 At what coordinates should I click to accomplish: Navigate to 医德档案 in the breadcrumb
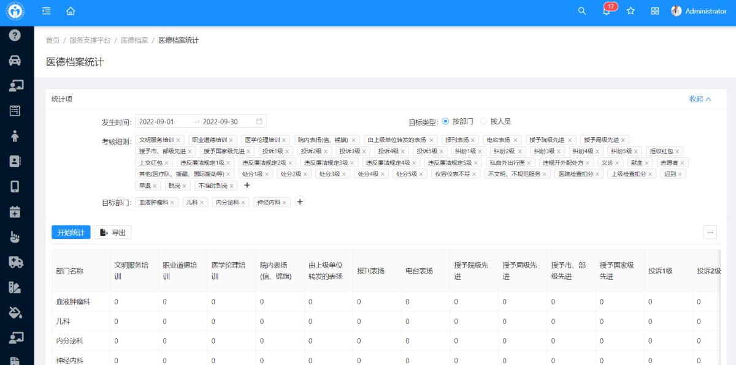pyautogui.click(x=134, y=40)
